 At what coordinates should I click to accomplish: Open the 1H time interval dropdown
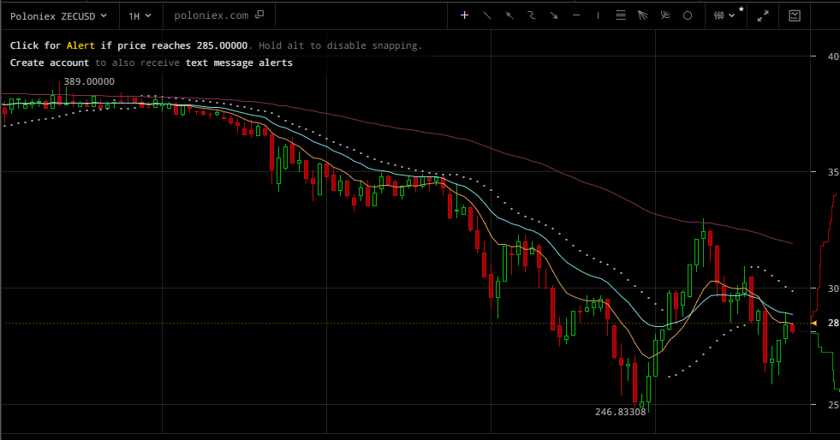pyautogui.click(x=140, y=16)
